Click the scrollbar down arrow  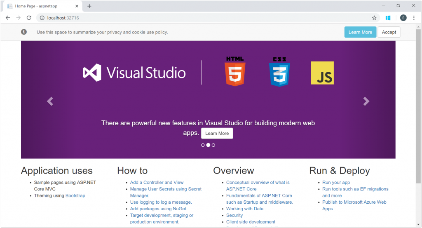click(x=418, y=225)
